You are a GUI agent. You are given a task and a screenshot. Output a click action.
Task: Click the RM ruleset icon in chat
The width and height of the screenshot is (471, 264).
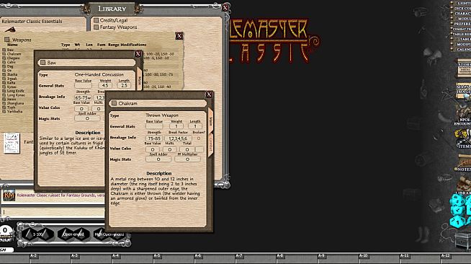9,195
